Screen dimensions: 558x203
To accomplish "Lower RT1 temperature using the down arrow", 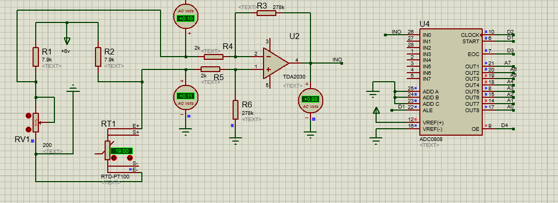I will (x=114, y=158).
